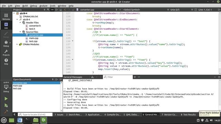
Task: Close the Projects side panel
Action: (61, 10)
